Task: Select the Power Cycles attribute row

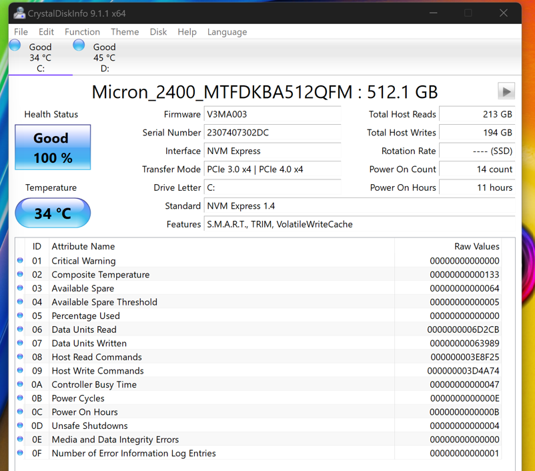Action: (x=259, y=398)
